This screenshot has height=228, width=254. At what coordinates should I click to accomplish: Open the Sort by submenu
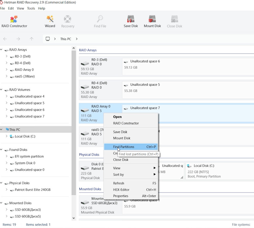[x=131, y=175]
